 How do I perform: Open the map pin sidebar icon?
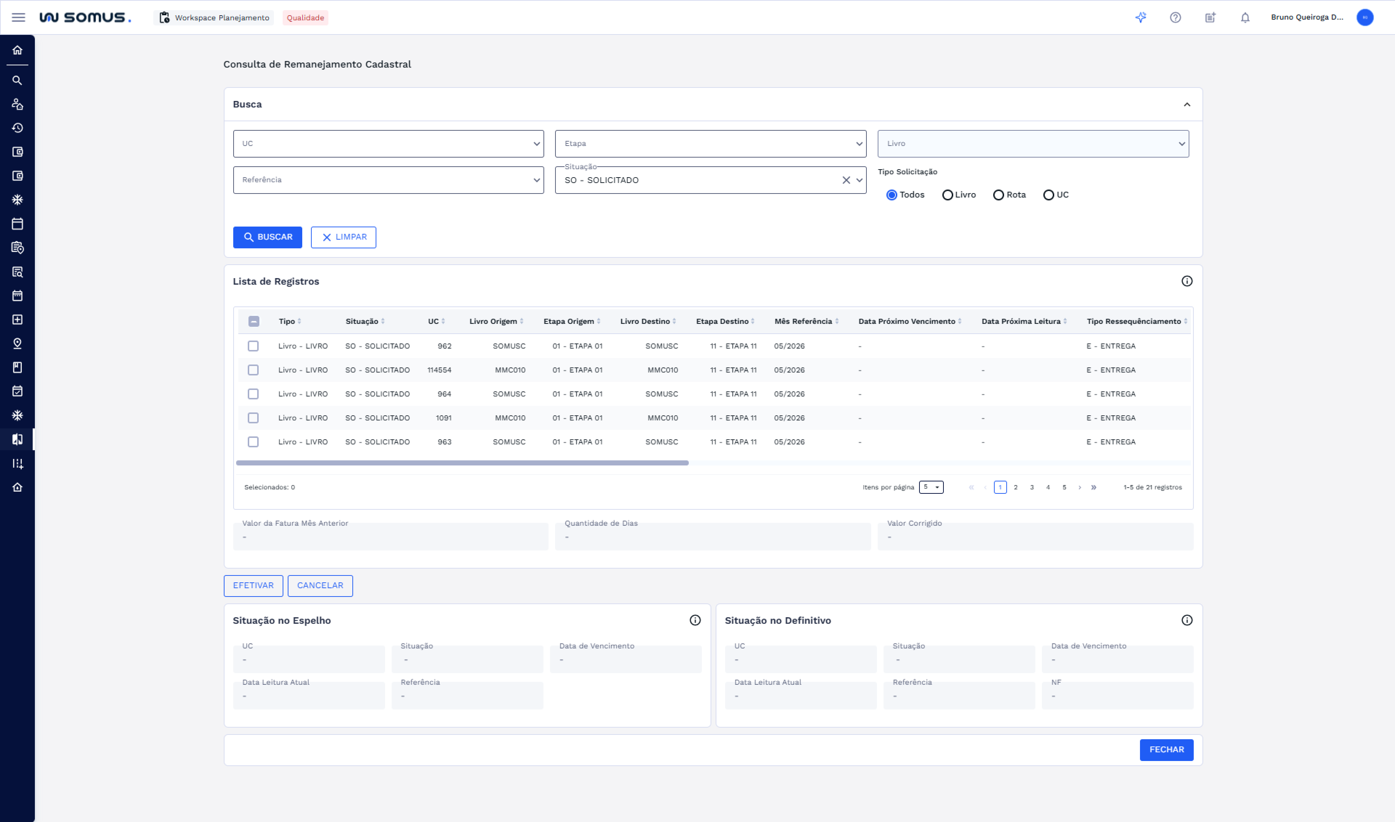(x=17, y=343)
